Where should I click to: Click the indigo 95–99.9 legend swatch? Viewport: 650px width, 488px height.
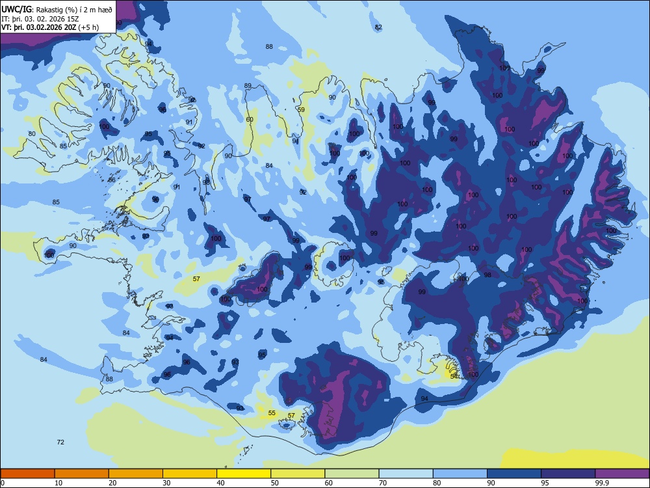(x=568, y=474)
